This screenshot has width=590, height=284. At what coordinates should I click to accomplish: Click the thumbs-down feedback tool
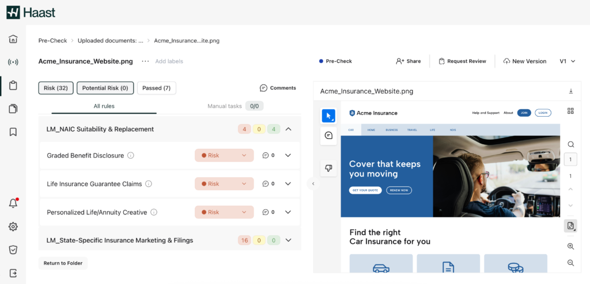(x=328, y=168)
